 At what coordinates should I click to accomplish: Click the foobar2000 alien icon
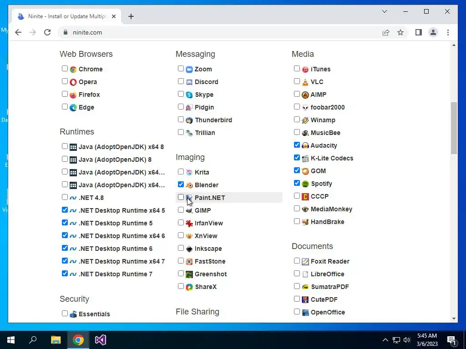pos(305,108)
